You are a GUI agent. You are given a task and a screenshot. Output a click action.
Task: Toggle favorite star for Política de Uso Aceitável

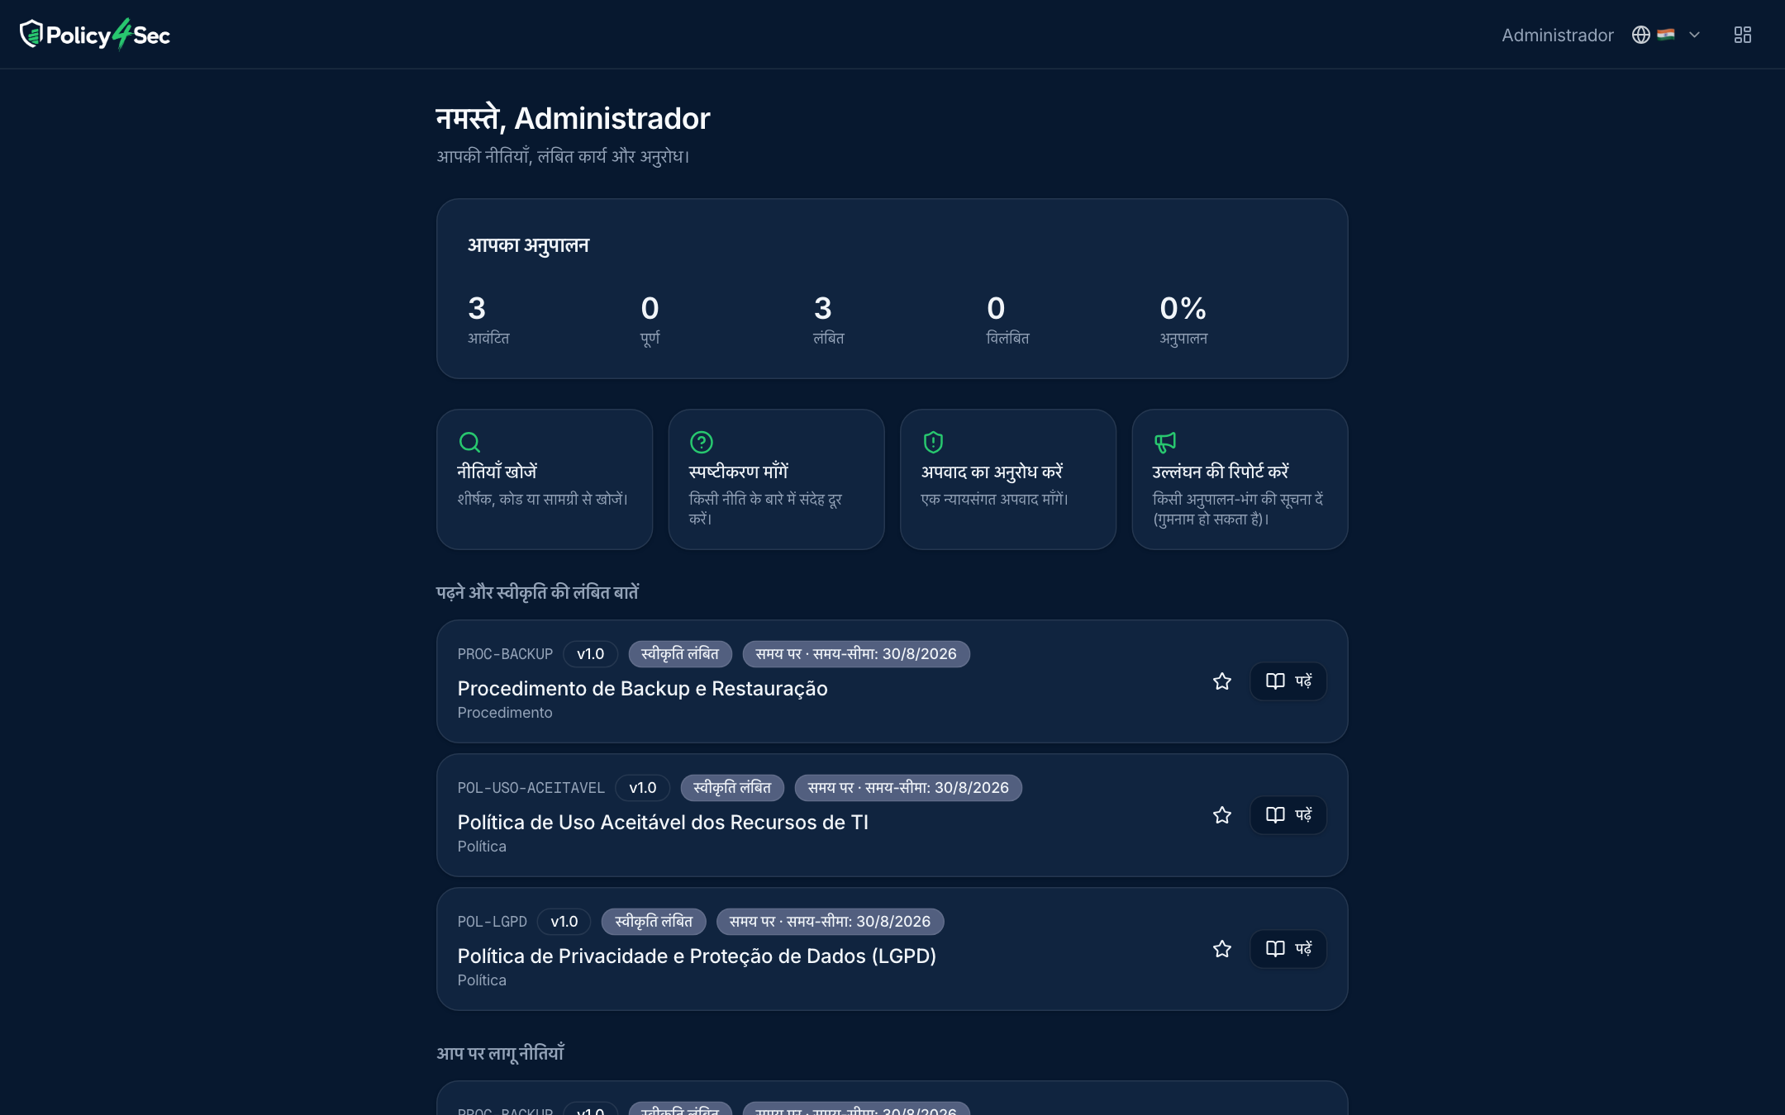pos(1222,815)
